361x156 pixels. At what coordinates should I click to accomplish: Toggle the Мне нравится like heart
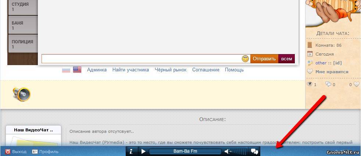click(x=328, y=72)
